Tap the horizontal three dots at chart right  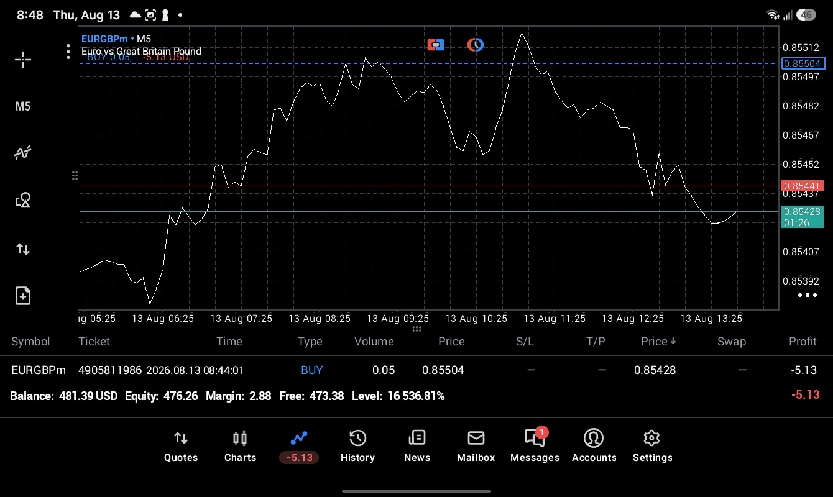807,295
